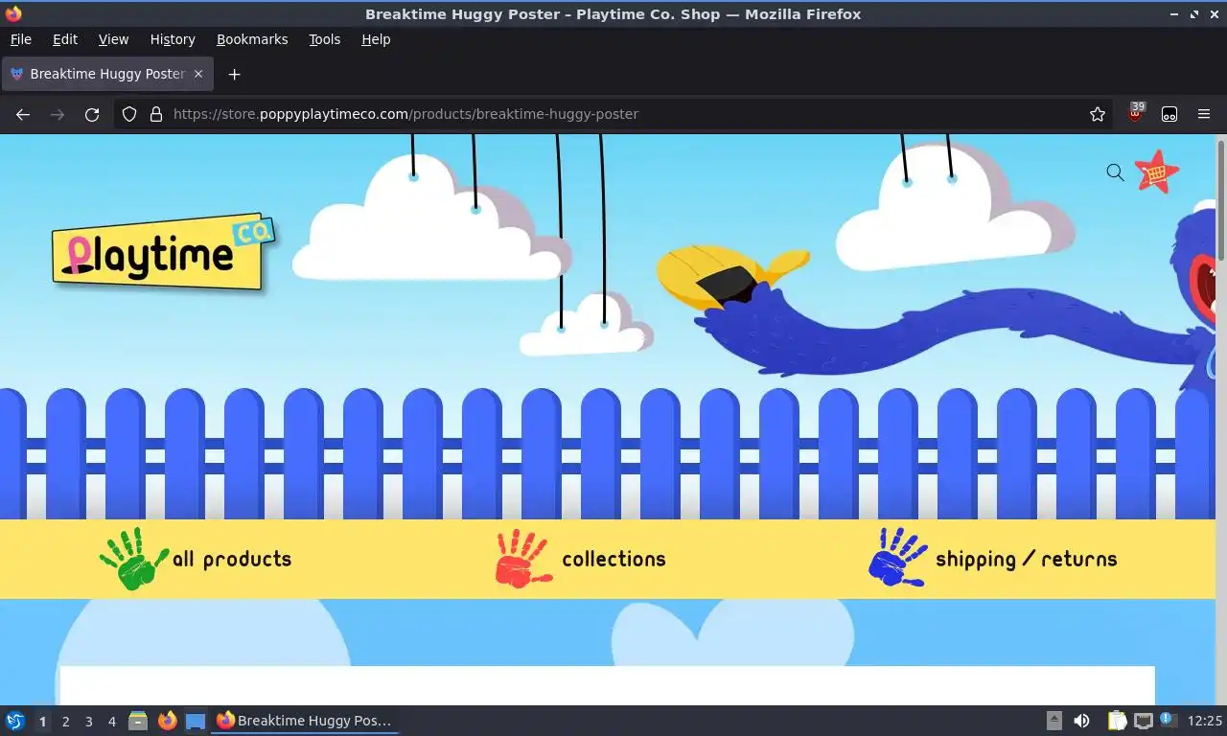This screenshot has width=1227, height=736.
Task: Open the shopping cart star icon
Action: point(1157,172)
